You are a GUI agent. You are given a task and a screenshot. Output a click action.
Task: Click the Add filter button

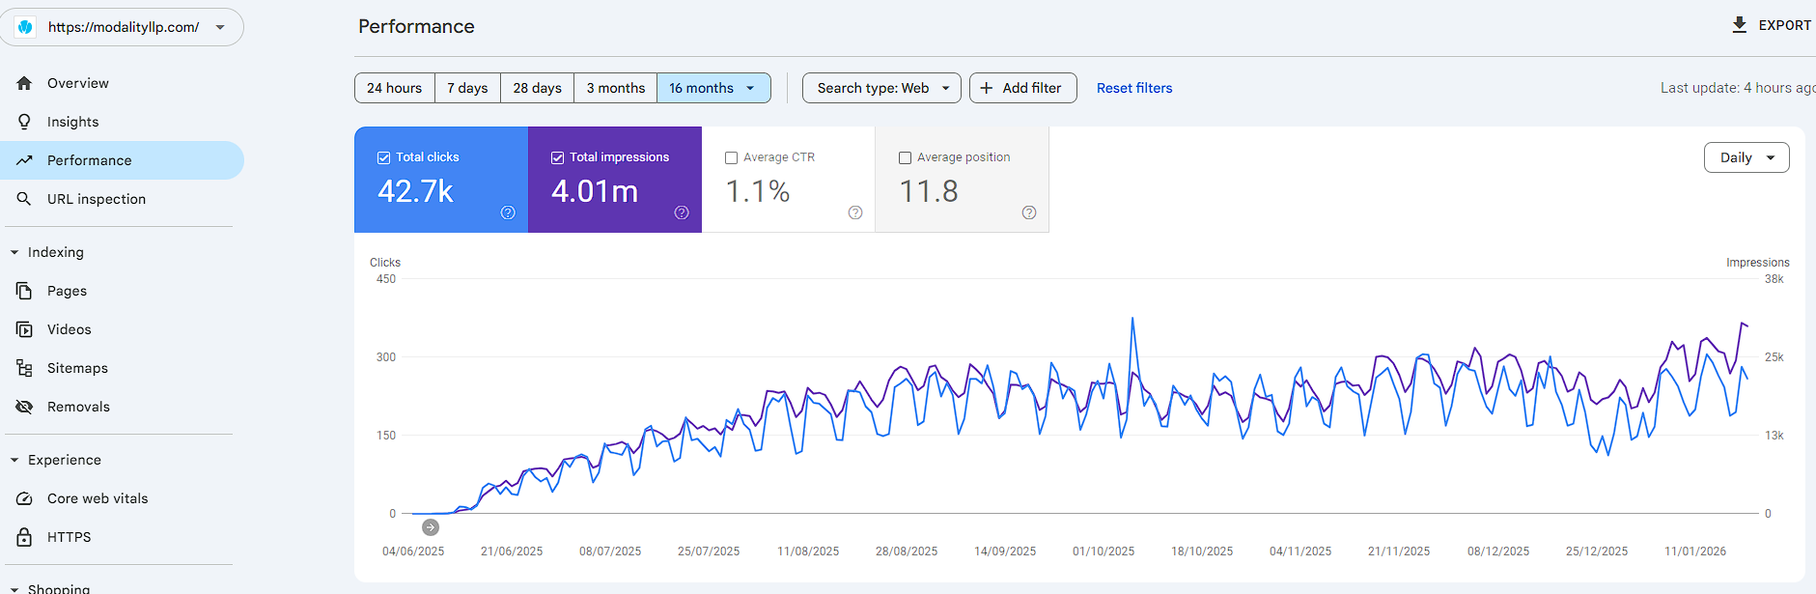(x=1022, y=88)
